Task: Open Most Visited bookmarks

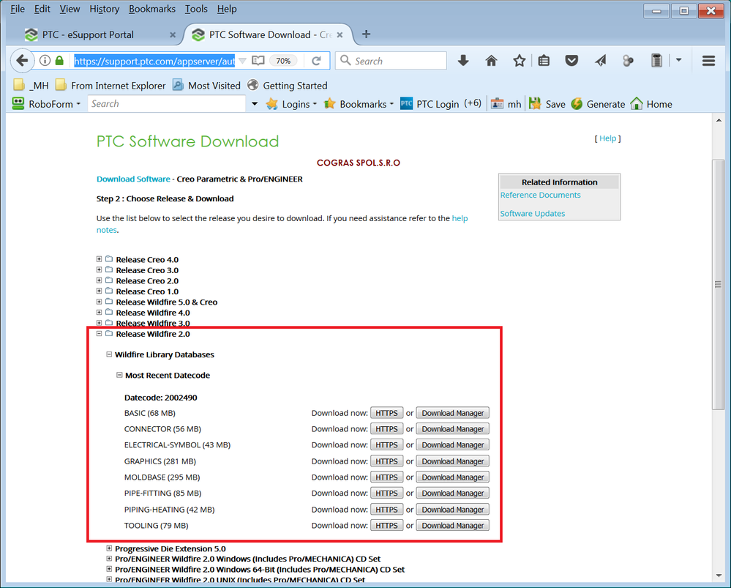Action: [x=206, y=86]
